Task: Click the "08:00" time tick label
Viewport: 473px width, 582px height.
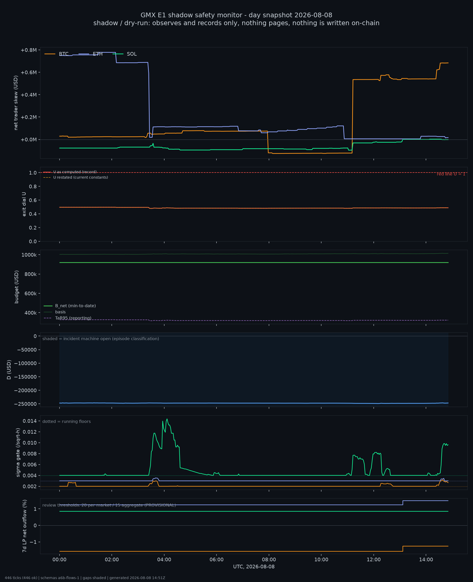Action: pos(269,560)
